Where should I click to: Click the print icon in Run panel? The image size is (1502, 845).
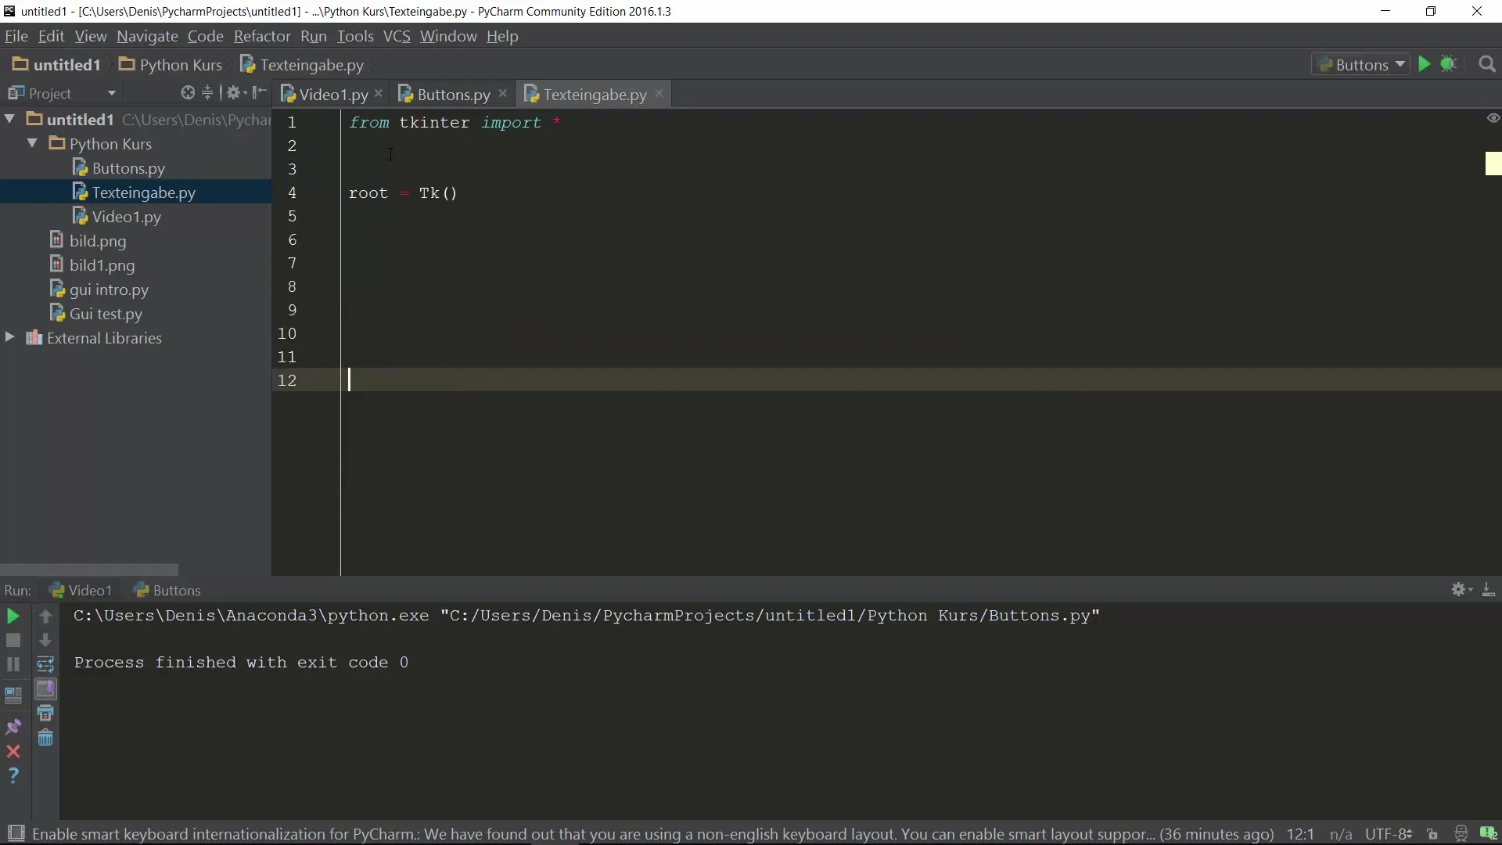45,713
